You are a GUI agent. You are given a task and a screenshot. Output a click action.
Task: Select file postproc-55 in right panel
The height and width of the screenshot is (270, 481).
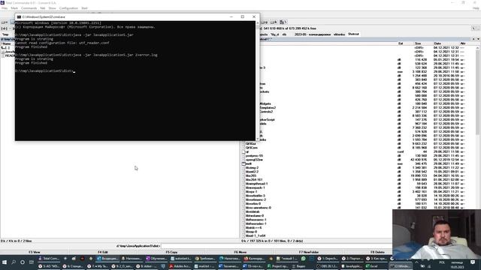coord(254,155)
